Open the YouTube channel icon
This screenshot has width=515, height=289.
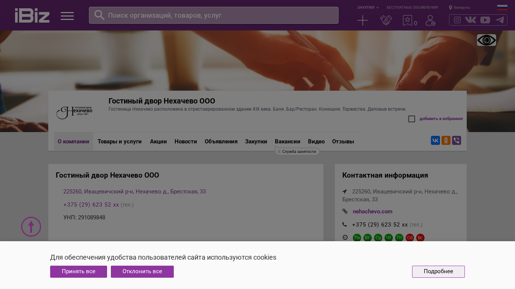[x=485, y=20]
